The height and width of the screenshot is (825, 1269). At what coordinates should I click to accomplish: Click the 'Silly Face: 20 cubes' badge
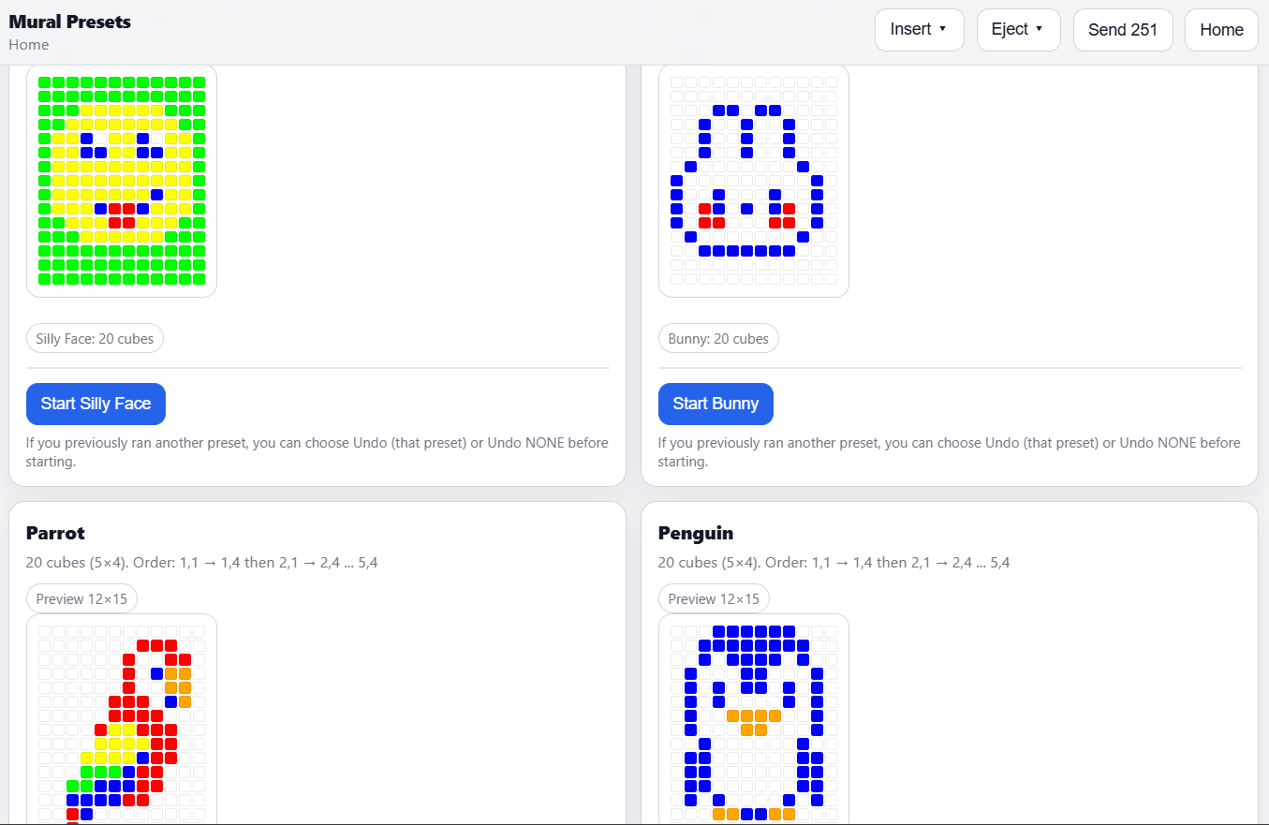(95, 339)
